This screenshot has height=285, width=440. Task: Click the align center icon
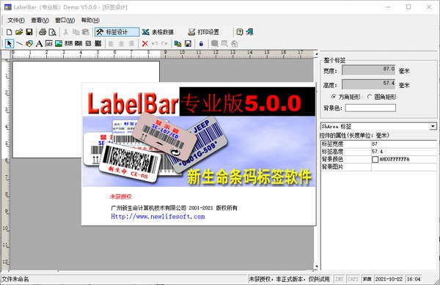[x=121, y=44]
